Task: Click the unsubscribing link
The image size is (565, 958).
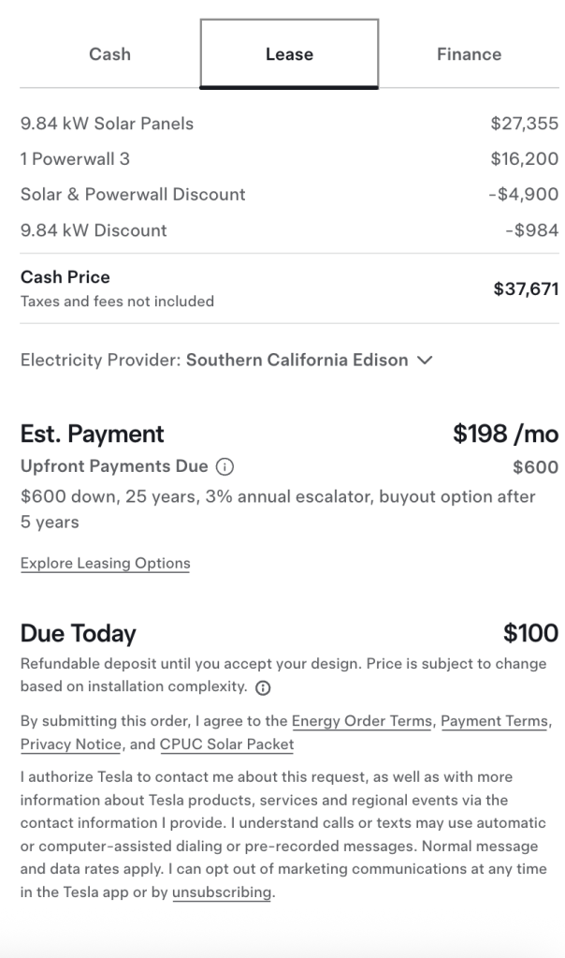Action: 222,892
